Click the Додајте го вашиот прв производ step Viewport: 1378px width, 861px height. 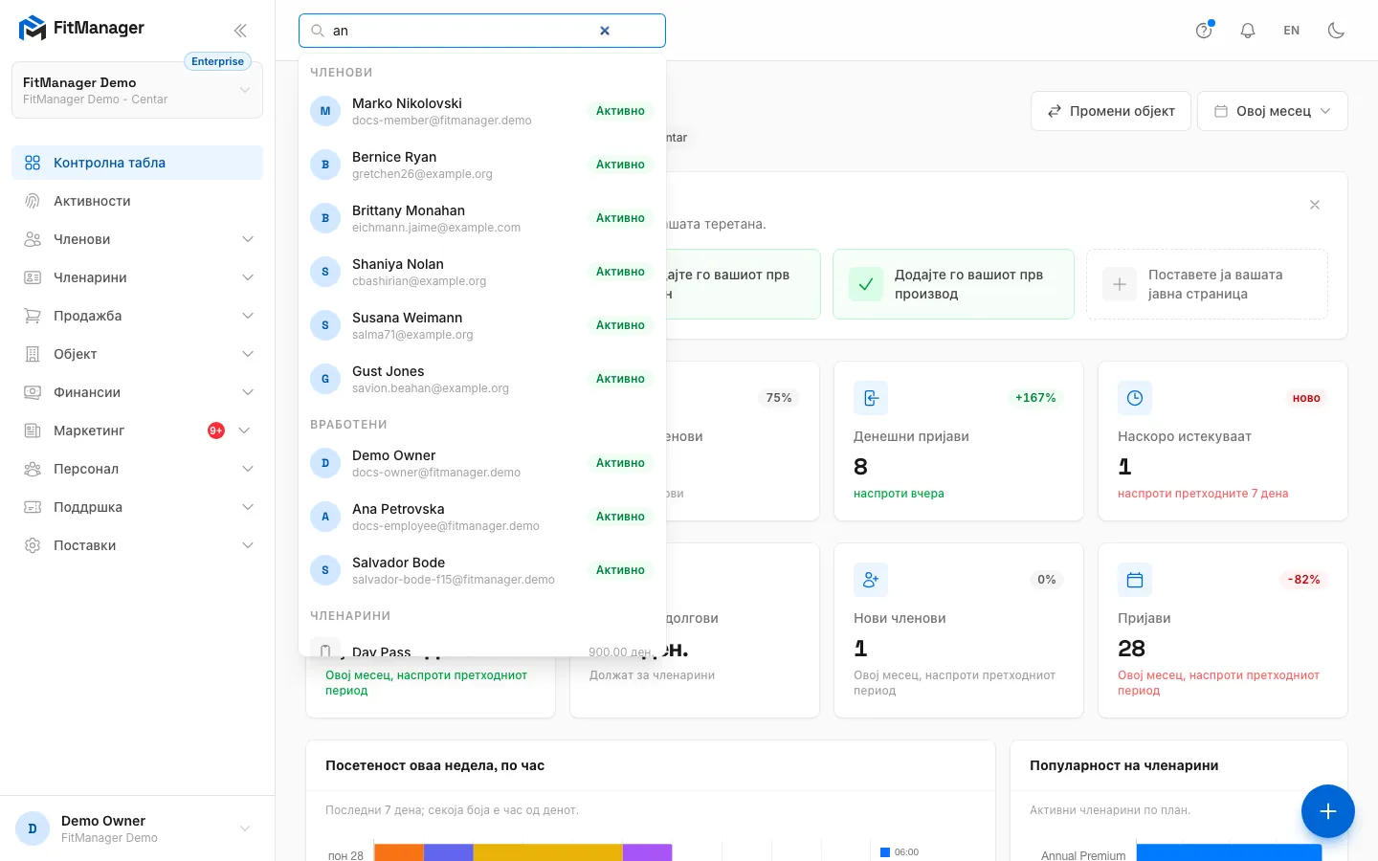coord(953,284)
